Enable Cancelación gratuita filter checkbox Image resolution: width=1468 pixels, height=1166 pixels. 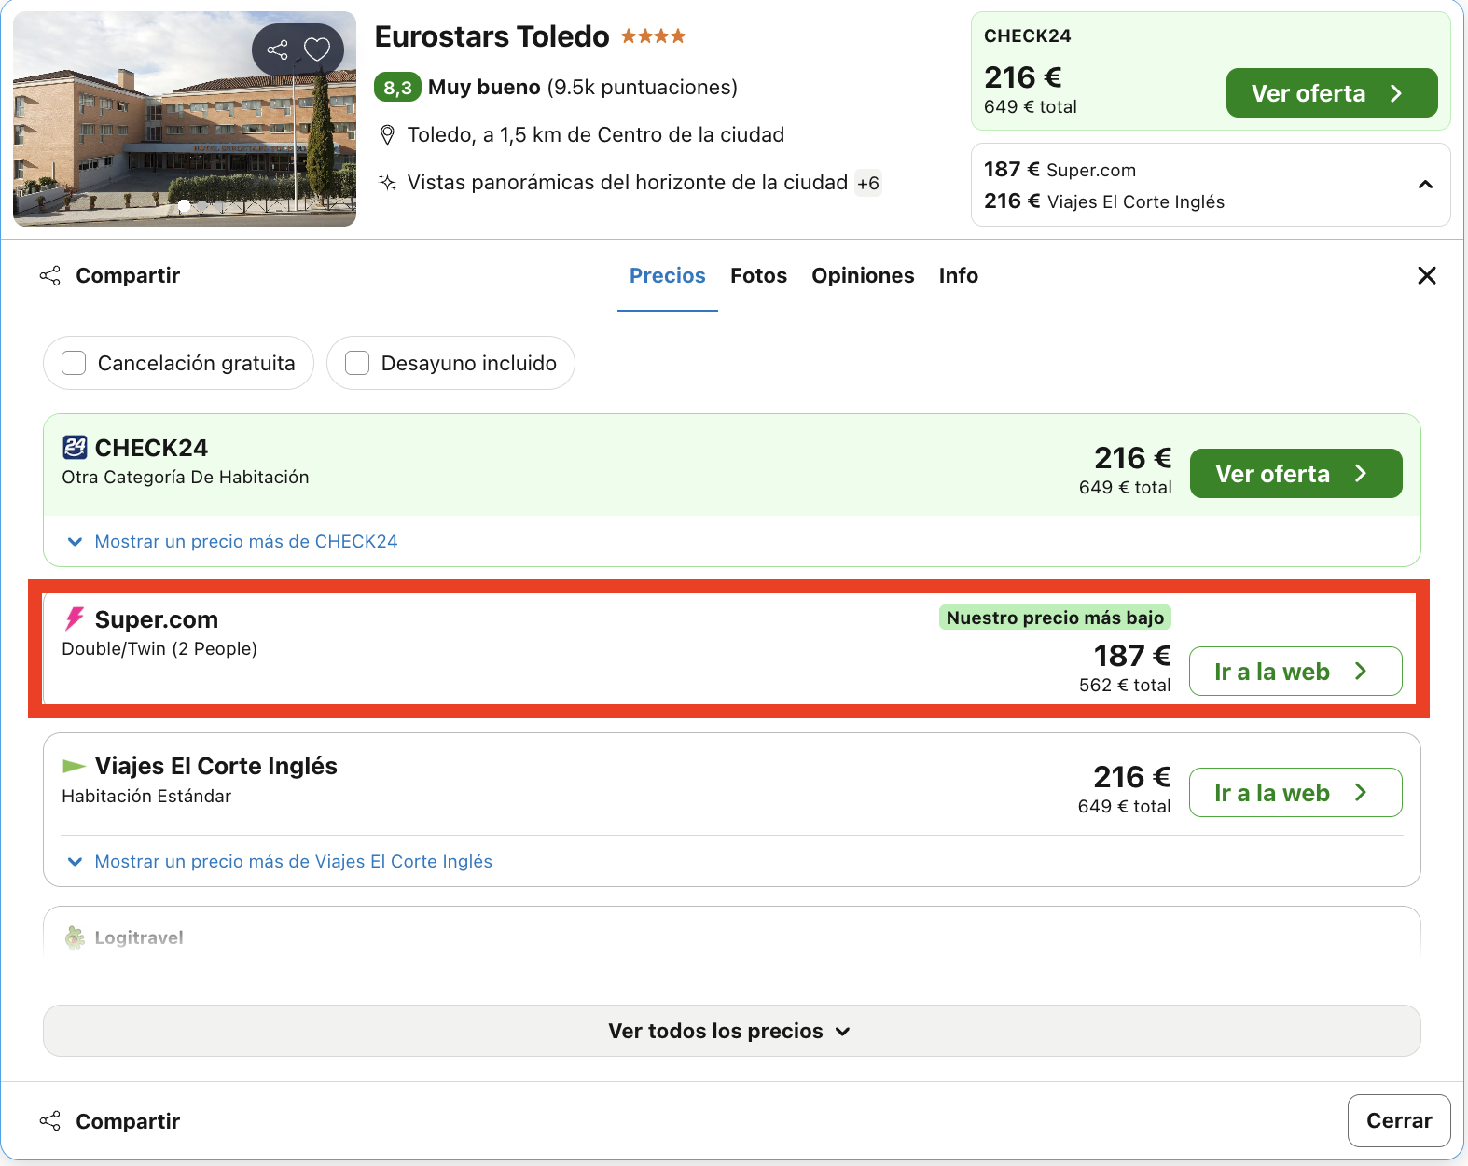pos(74,363)
